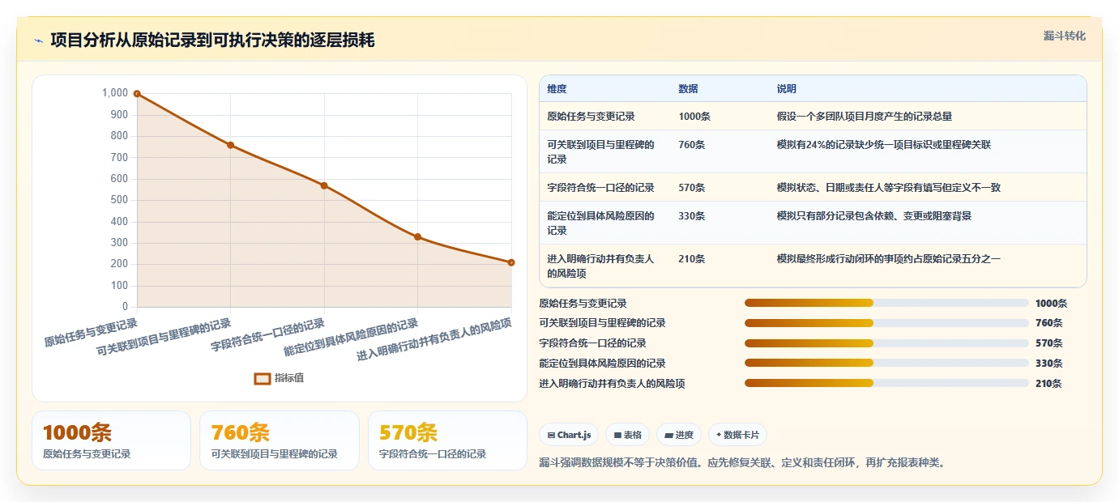Click the table value 330条

pos(691,216)
